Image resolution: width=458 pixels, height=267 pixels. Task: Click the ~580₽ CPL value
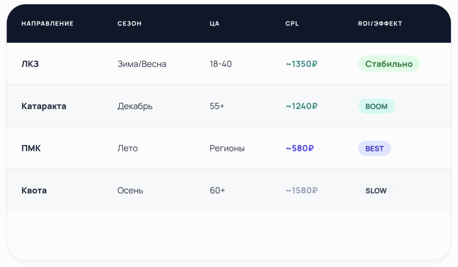(299, 149)
